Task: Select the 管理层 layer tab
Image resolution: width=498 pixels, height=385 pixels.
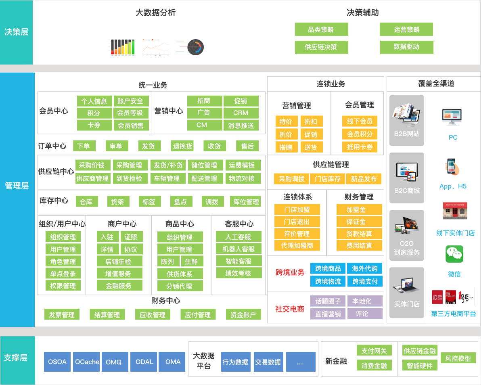Action: click(17, 186)
